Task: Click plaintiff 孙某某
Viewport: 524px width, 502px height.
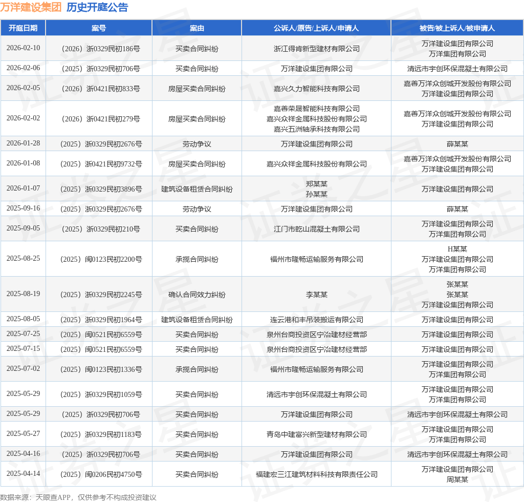Action: pyautogui.click(x=316, y=194)
